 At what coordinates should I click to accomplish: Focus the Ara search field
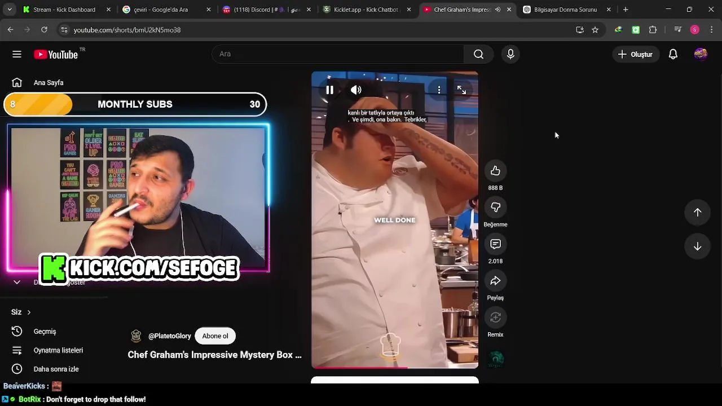338,54
